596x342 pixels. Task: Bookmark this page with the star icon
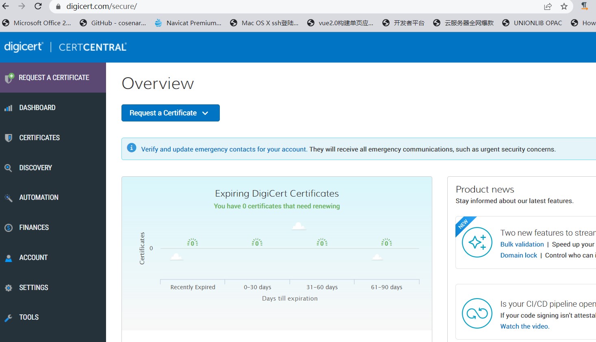point(564,6)
